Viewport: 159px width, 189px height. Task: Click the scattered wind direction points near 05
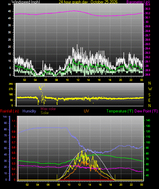42,94
